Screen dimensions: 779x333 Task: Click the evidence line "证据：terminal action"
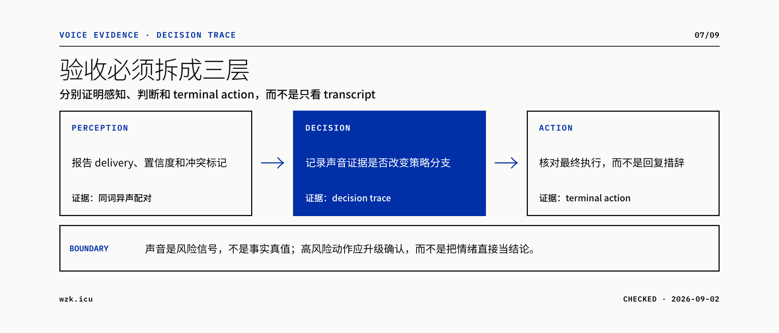pos(585,198)
